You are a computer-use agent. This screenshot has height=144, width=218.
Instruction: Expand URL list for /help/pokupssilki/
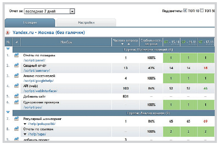pos(25,124)
